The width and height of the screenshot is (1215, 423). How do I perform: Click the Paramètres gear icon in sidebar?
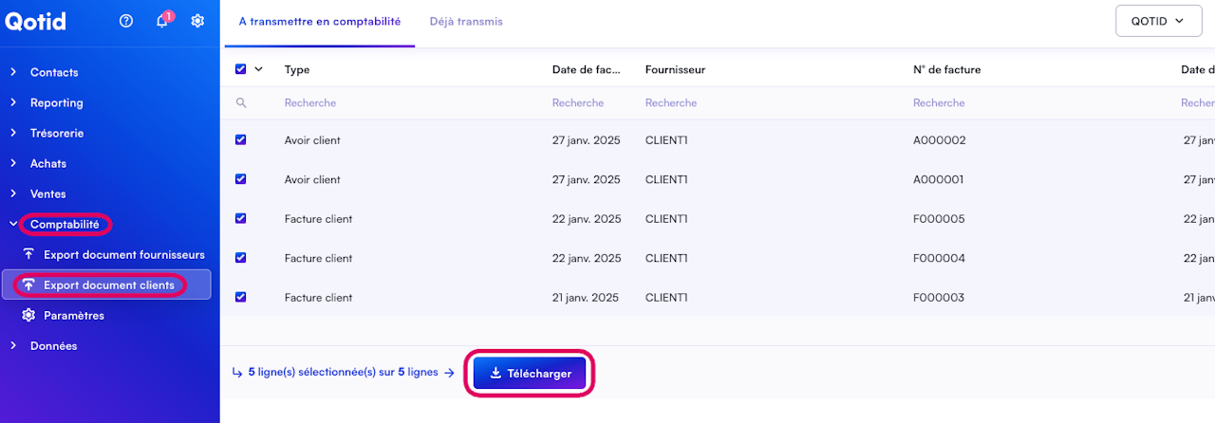[28, 315]
